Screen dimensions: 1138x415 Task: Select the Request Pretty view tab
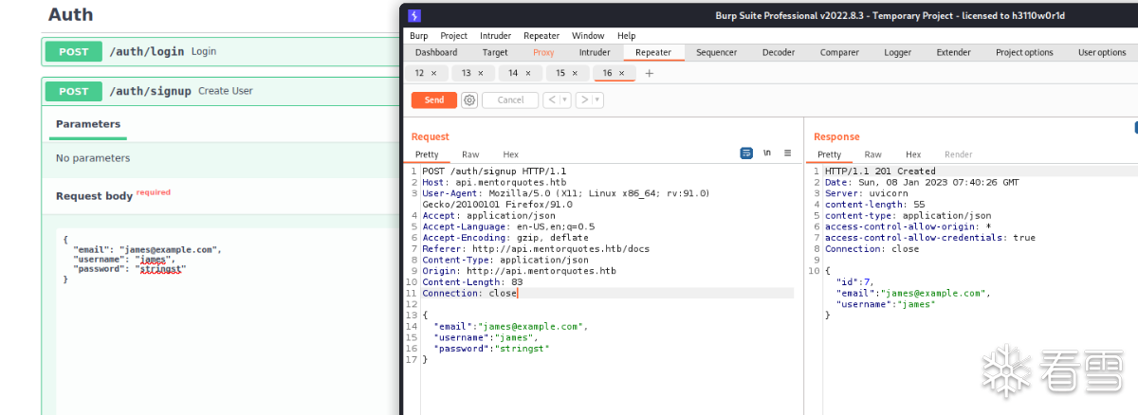(x=427, y=154)
